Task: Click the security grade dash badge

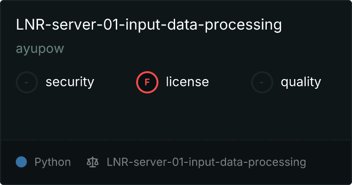Action: tap(27, 82)
